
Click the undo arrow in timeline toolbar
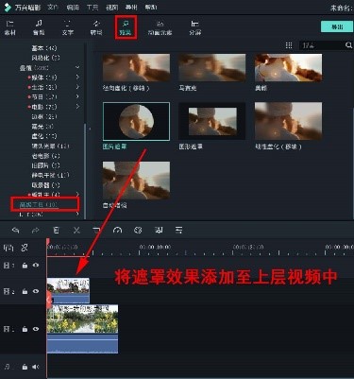coord(15,231)
